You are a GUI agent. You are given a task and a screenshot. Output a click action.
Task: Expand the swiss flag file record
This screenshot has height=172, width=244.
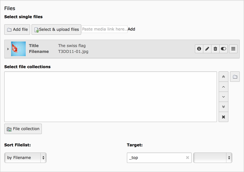tap(8, 49)
